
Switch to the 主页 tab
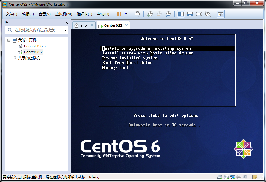tap(83, 25)
